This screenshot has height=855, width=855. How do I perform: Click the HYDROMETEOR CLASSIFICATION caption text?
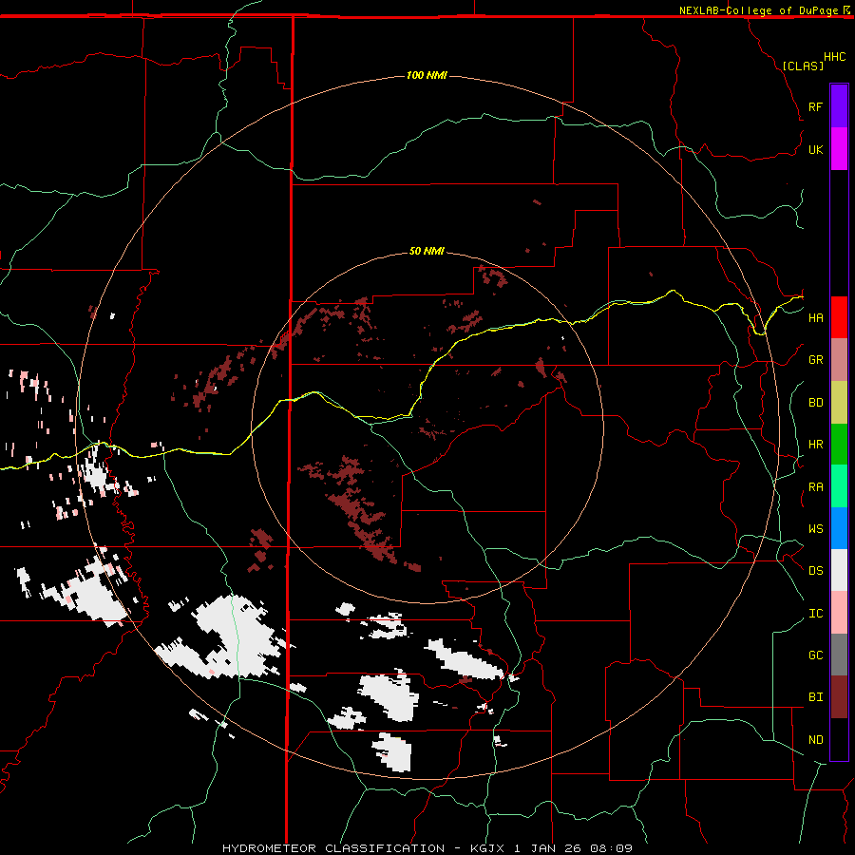(x=333, y=848)
